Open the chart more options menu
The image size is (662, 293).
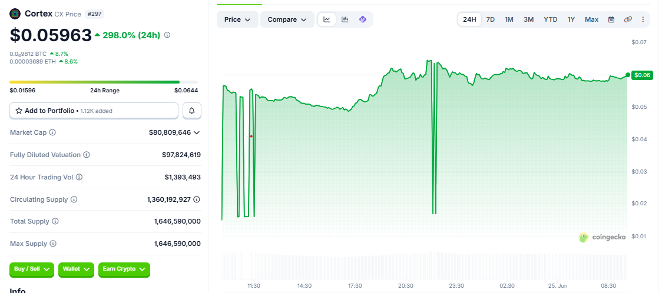[x=643, y=19]
